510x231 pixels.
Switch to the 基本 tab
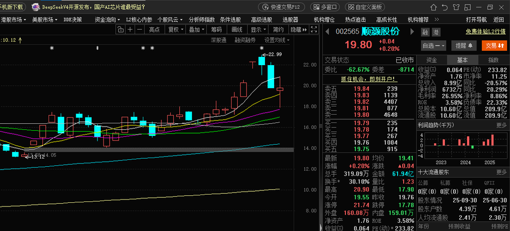[462, 60]
